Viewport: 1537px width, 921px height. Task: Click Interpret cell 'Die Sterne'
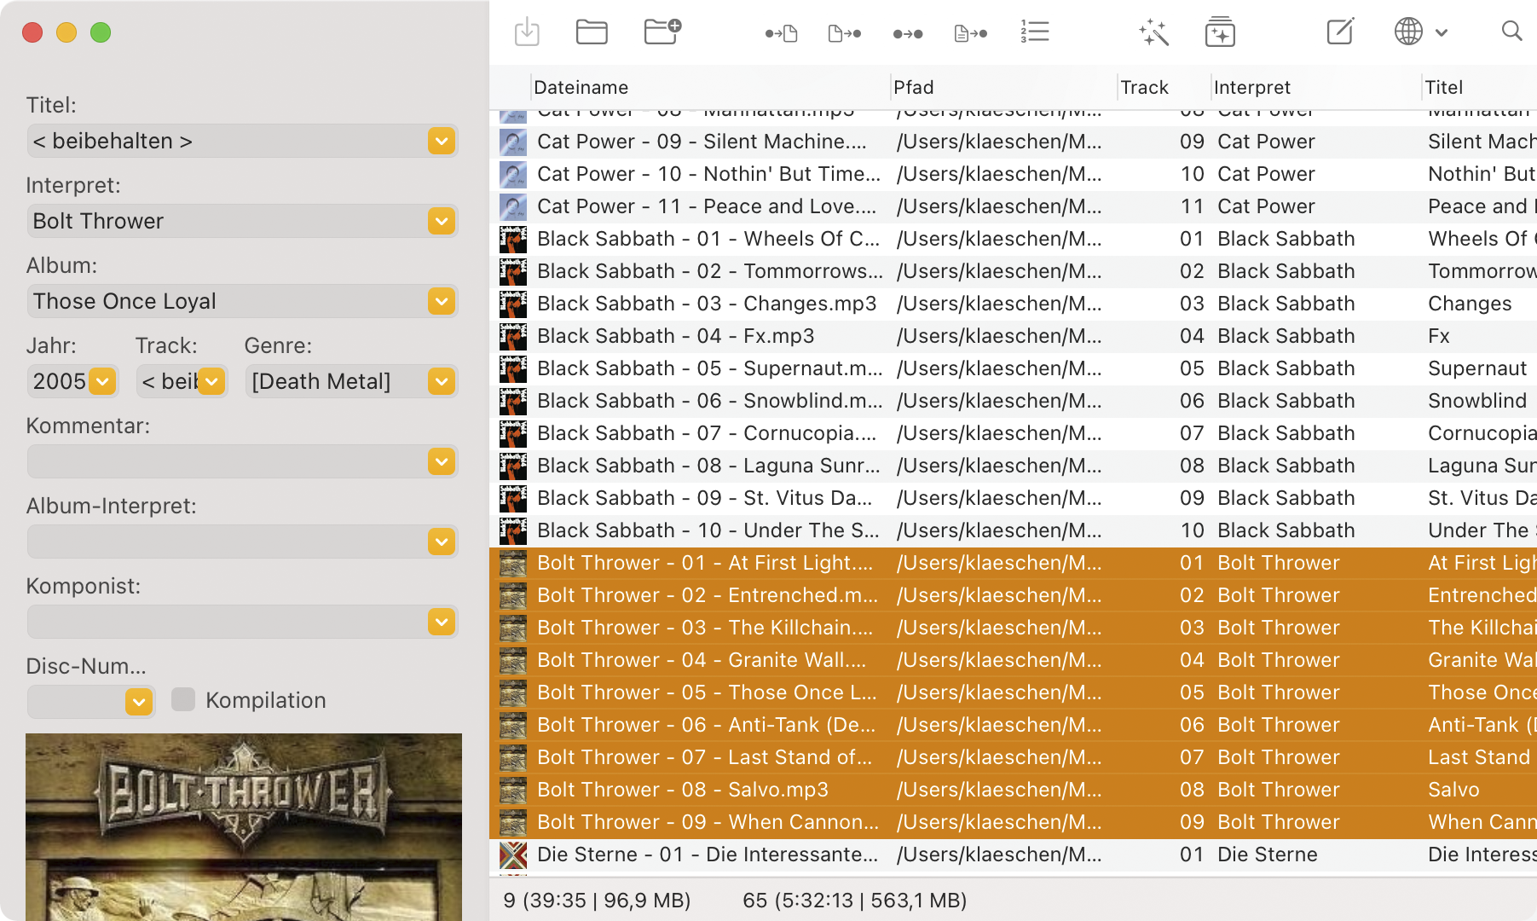point(1268,854)
